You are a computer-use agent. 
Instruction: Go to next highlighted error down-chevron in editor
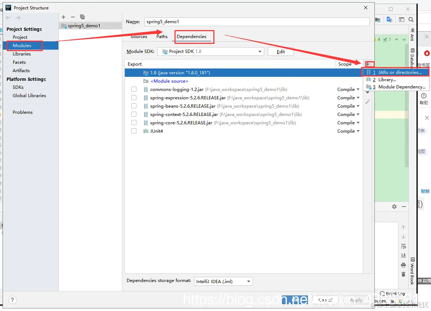pos(404,40)
